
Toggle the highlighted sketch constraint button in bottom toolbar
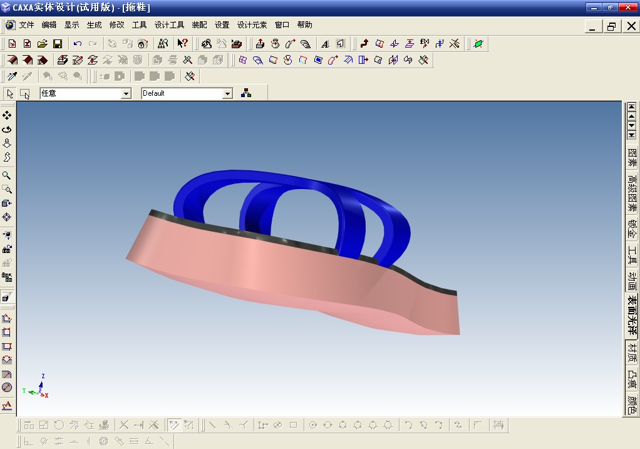(174, 425)
